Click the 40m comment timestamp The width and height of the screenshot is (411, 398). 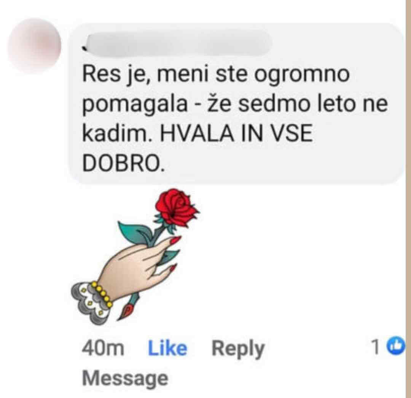coord(103,348)
